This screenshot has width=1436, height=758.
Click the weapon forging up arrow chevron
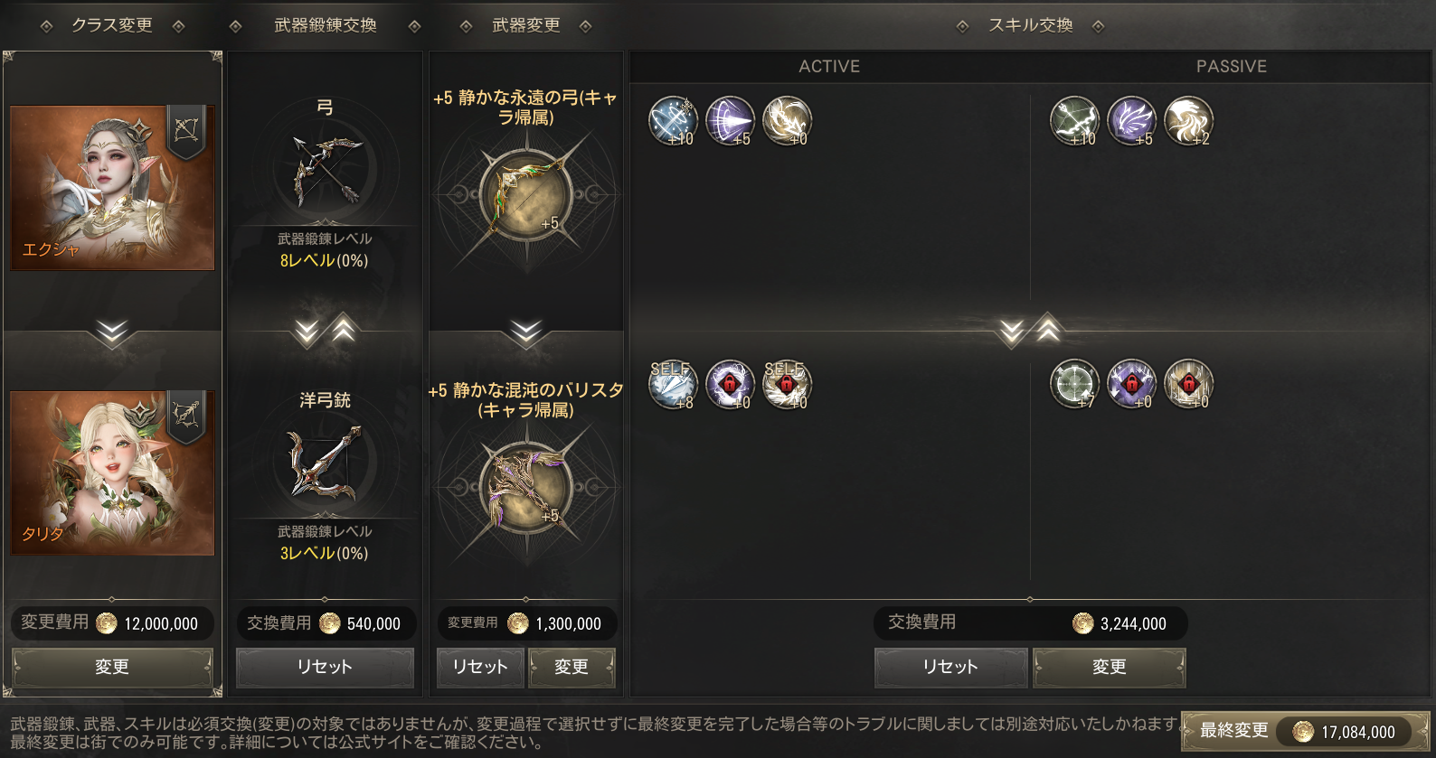point(344,329)
